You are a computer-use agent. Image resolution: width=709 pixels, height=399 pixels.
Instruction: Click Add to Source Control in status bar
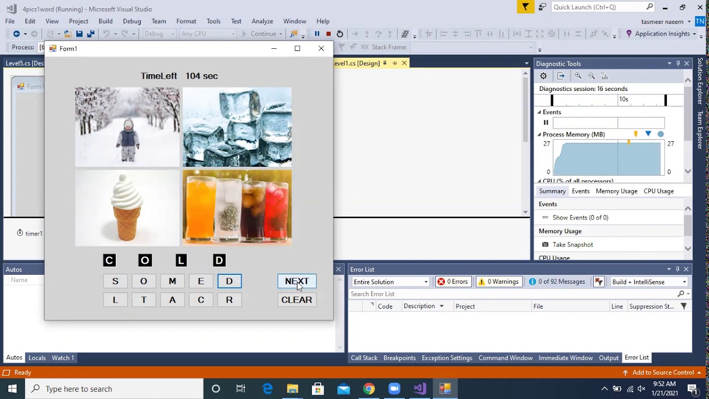(663, 372)
